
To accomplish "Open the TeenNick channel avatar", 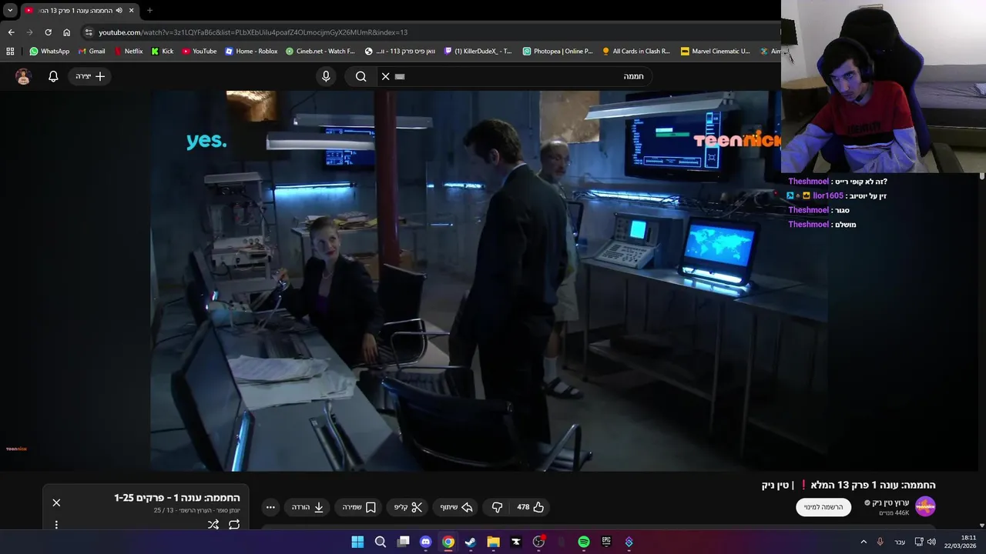I will coord(925,506).
